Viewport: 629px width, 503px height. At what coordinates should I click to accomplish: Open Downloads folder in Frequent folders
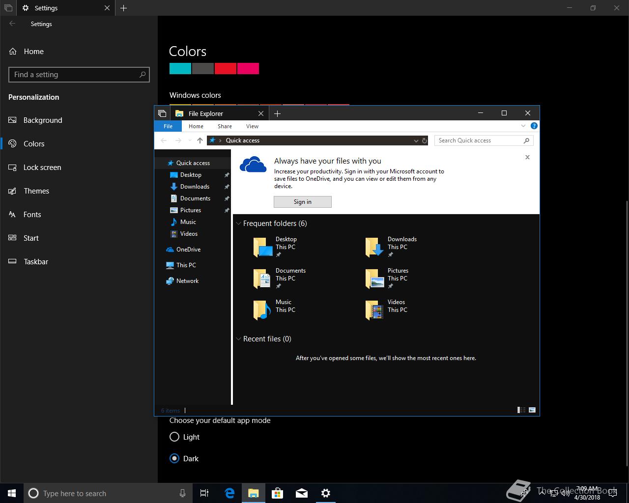(392, 247)
